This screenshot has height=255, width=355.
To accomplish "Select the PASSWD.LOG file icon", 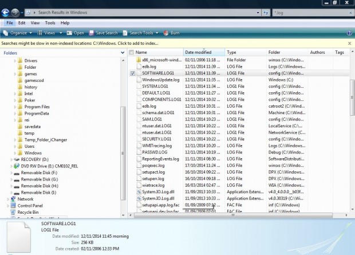I will tap(139, 152).
